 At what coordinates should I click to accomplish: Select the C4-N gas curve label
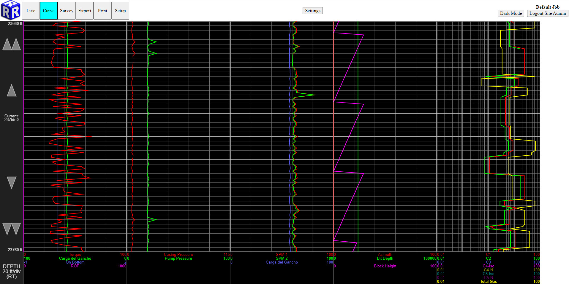(x=489, y=270)
